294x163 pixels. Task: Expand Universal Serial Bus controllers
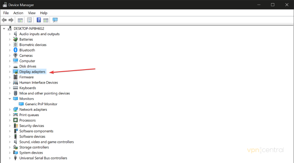(10, 158)
